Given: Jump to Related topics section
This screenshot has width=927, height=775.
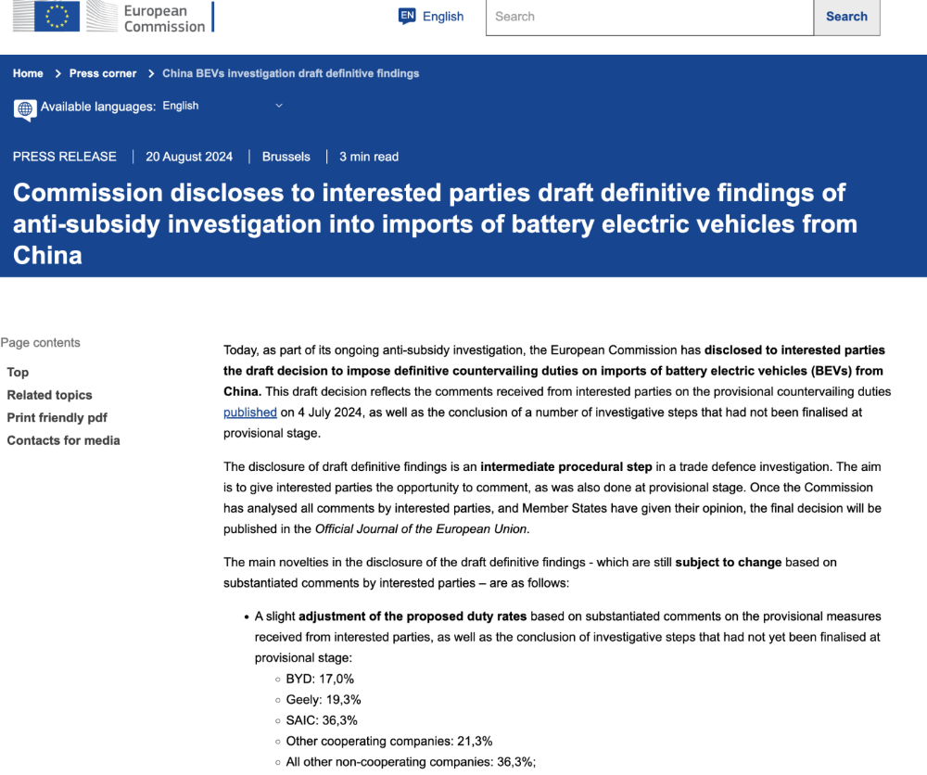Looking at the screenshot, I should tap(50, 395).
